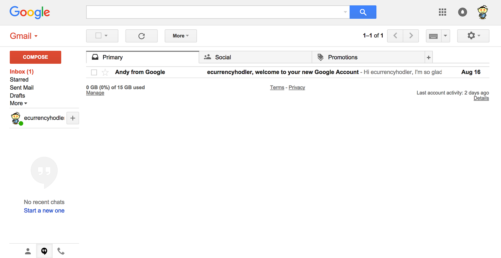The width and height of the screenshot is (501, 258).
Task: Open the settings gear menu
Action: [x=473, y=36]
